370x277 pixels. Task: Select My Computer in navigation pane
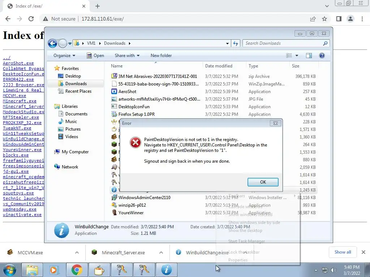tap(75, 152)
